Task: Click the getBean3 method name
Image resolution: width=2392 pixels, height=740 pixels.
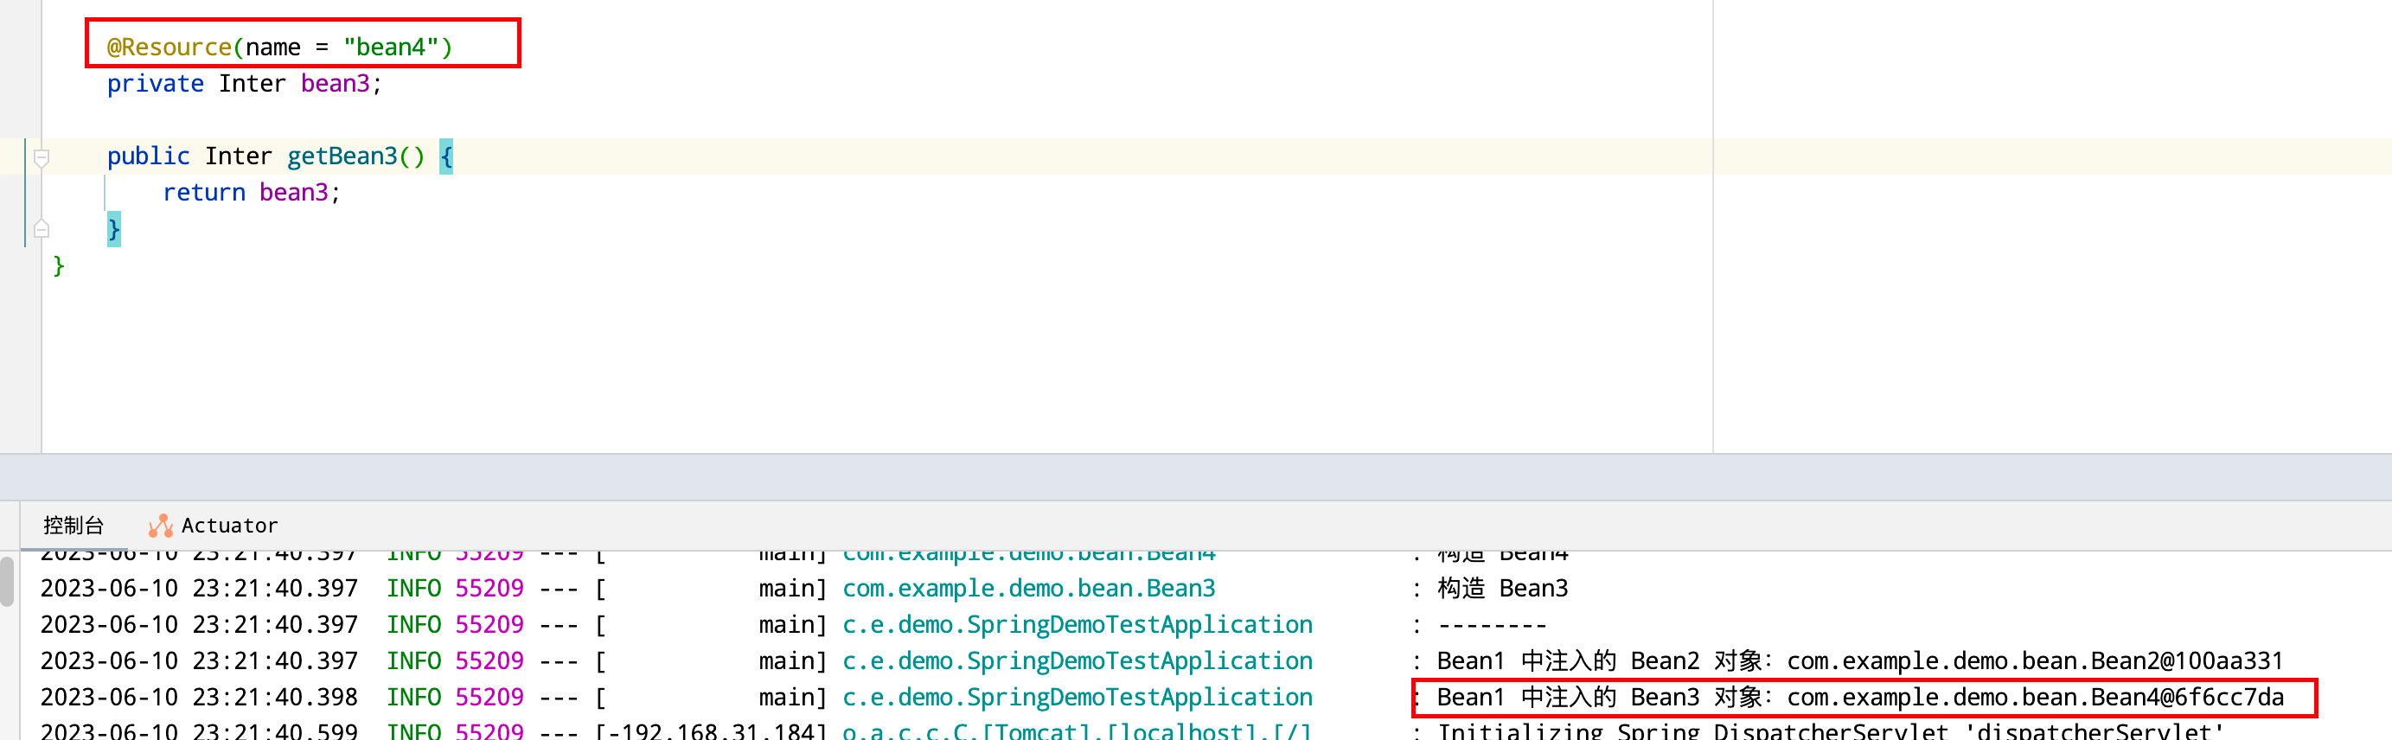Action: click(x=342, y=156)
